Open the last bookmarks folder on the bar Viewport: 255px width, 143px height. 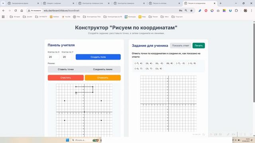pos(177,17)
